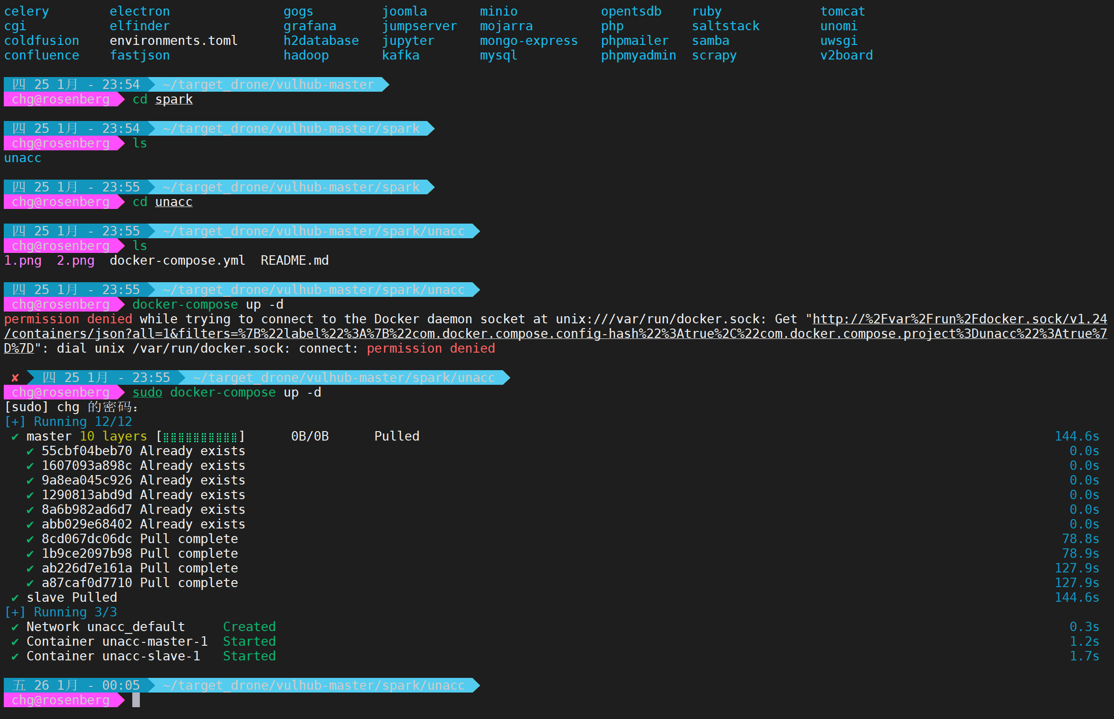Click the checkmark beside 8cd067dc06dc Pull complete

click(30, 539)
